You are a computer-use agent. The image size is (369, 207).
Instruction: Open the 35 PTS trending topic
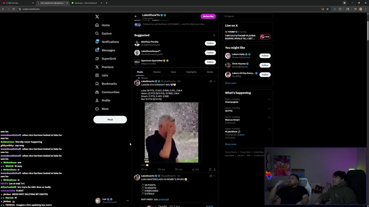click(x=229, y=111)
